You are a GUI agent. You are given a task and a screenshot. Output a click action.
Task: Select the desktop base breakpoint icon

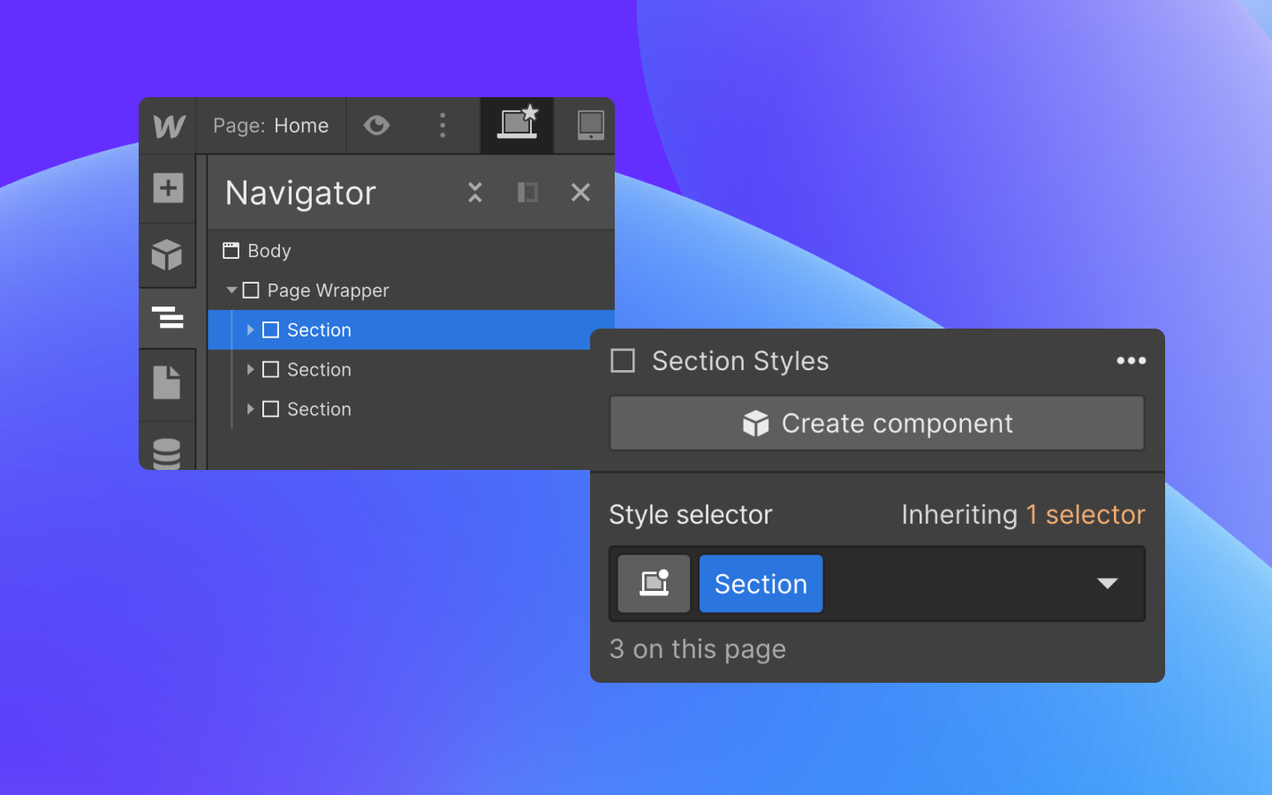pyautogui.click(x=518, y=124)
